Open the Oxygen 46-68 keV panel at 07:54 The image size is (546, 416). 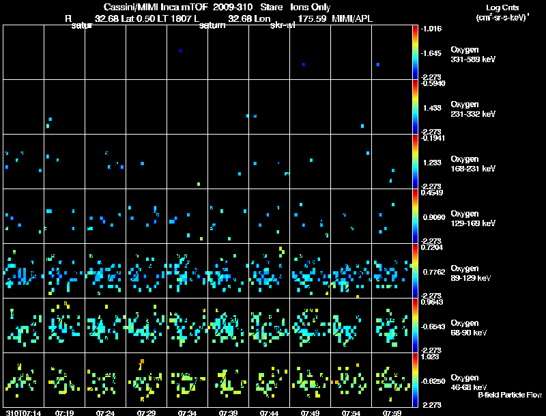[351, 380]
